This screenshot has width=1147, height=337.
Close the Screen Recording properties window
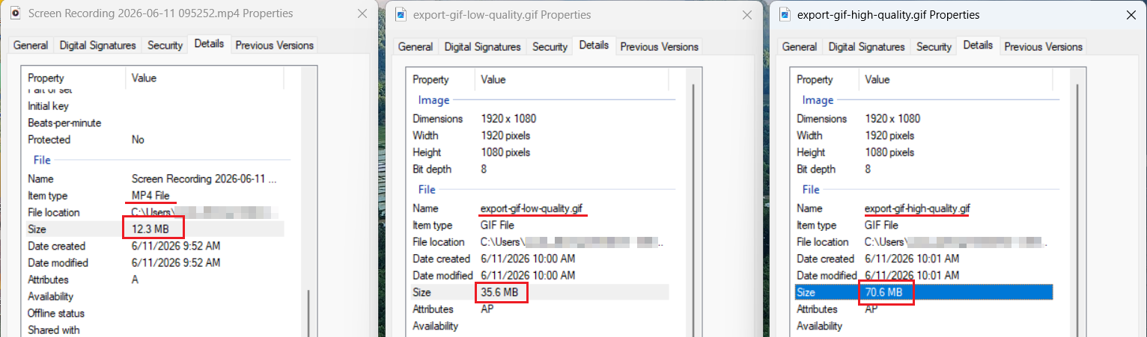coord(362,13)
